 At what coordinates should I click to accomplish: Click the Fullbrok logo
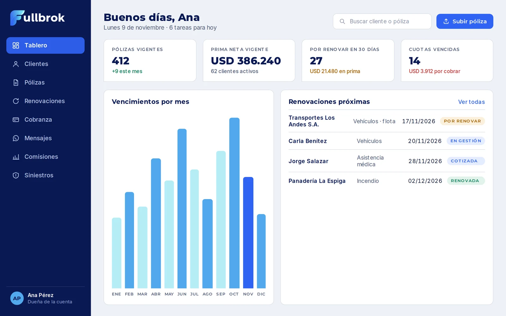pyautogui.click(x=37, y=18)
